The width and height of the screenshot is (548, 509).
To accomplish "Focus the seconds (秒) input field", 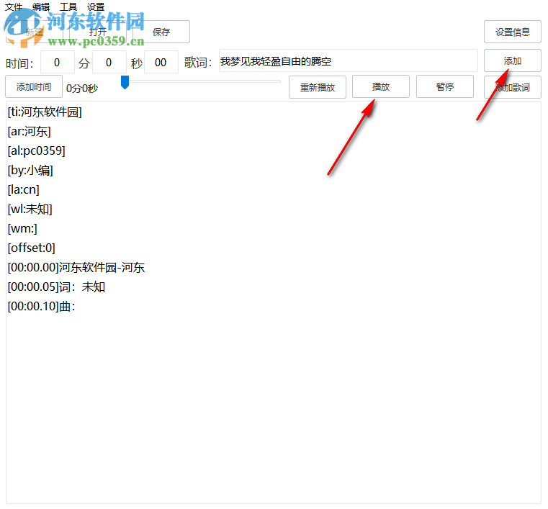I will coord(109,62).
